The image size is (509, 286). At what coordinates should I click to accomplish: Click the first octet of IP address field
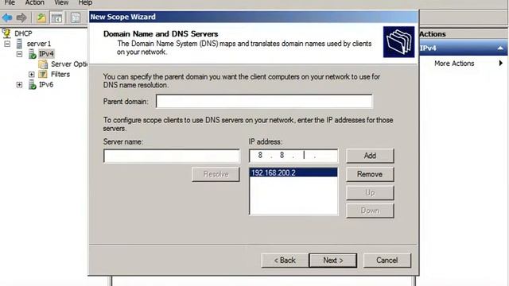click(260, 156)
